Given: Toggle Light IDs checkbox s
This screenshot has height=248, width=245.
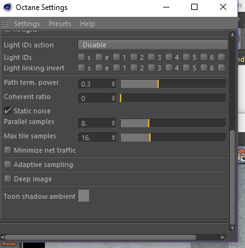Looking at the screenshot, I should tap(81, 57).
